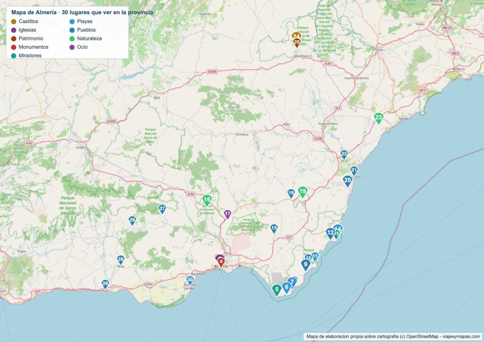Open purple leisure marker 17
Screen dimensions: 484x342
[227, 214]
